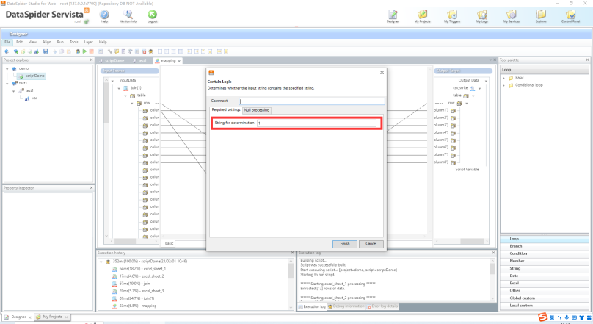Open the My Services icon
This screenshot has height=324, width=593.
[x=512, y=15]
